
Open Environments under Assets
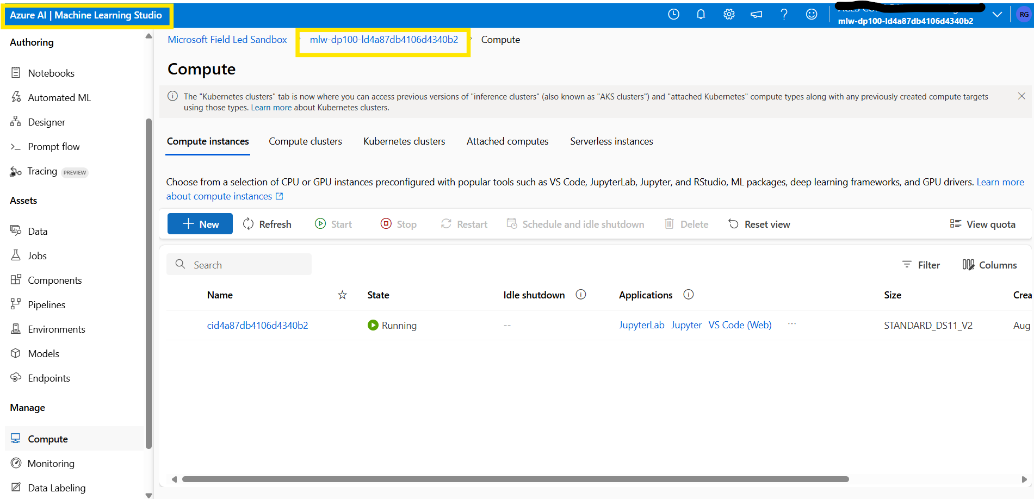47,329
